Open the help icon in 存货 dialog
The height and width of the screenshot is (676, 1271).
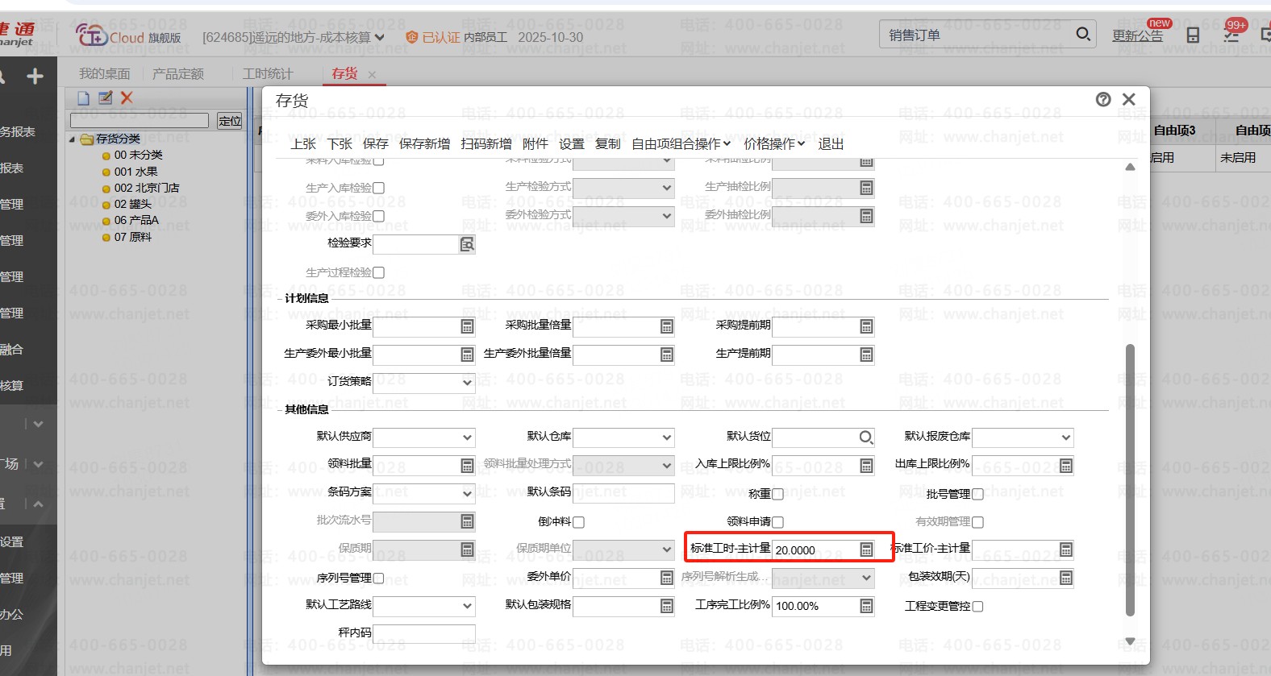point(1103,99)
